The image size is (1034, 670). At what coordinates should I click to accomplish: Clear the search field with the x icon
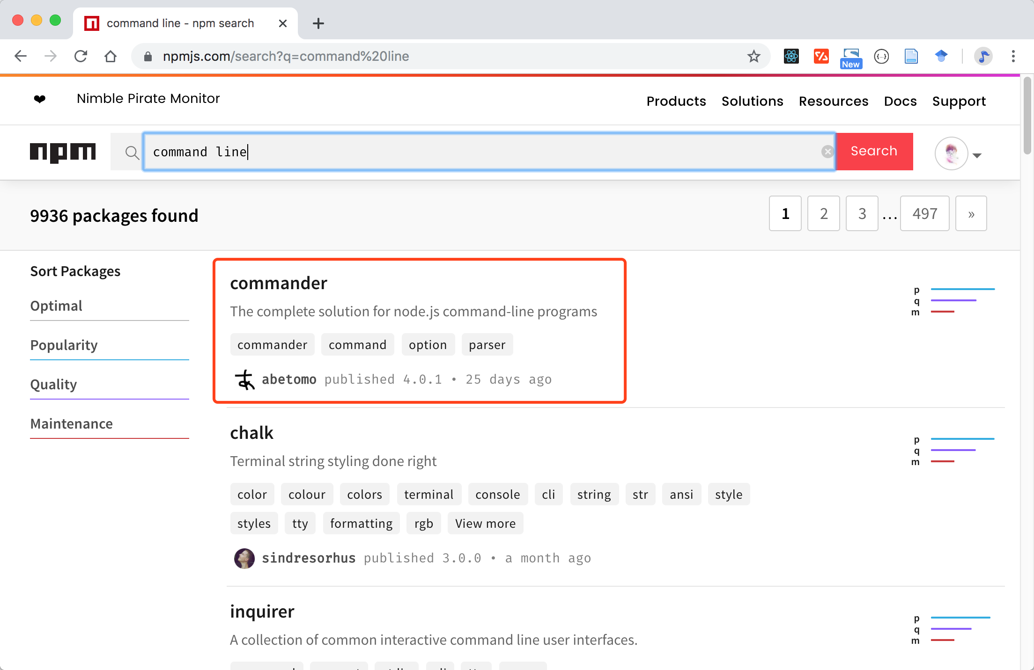(827, 152)
